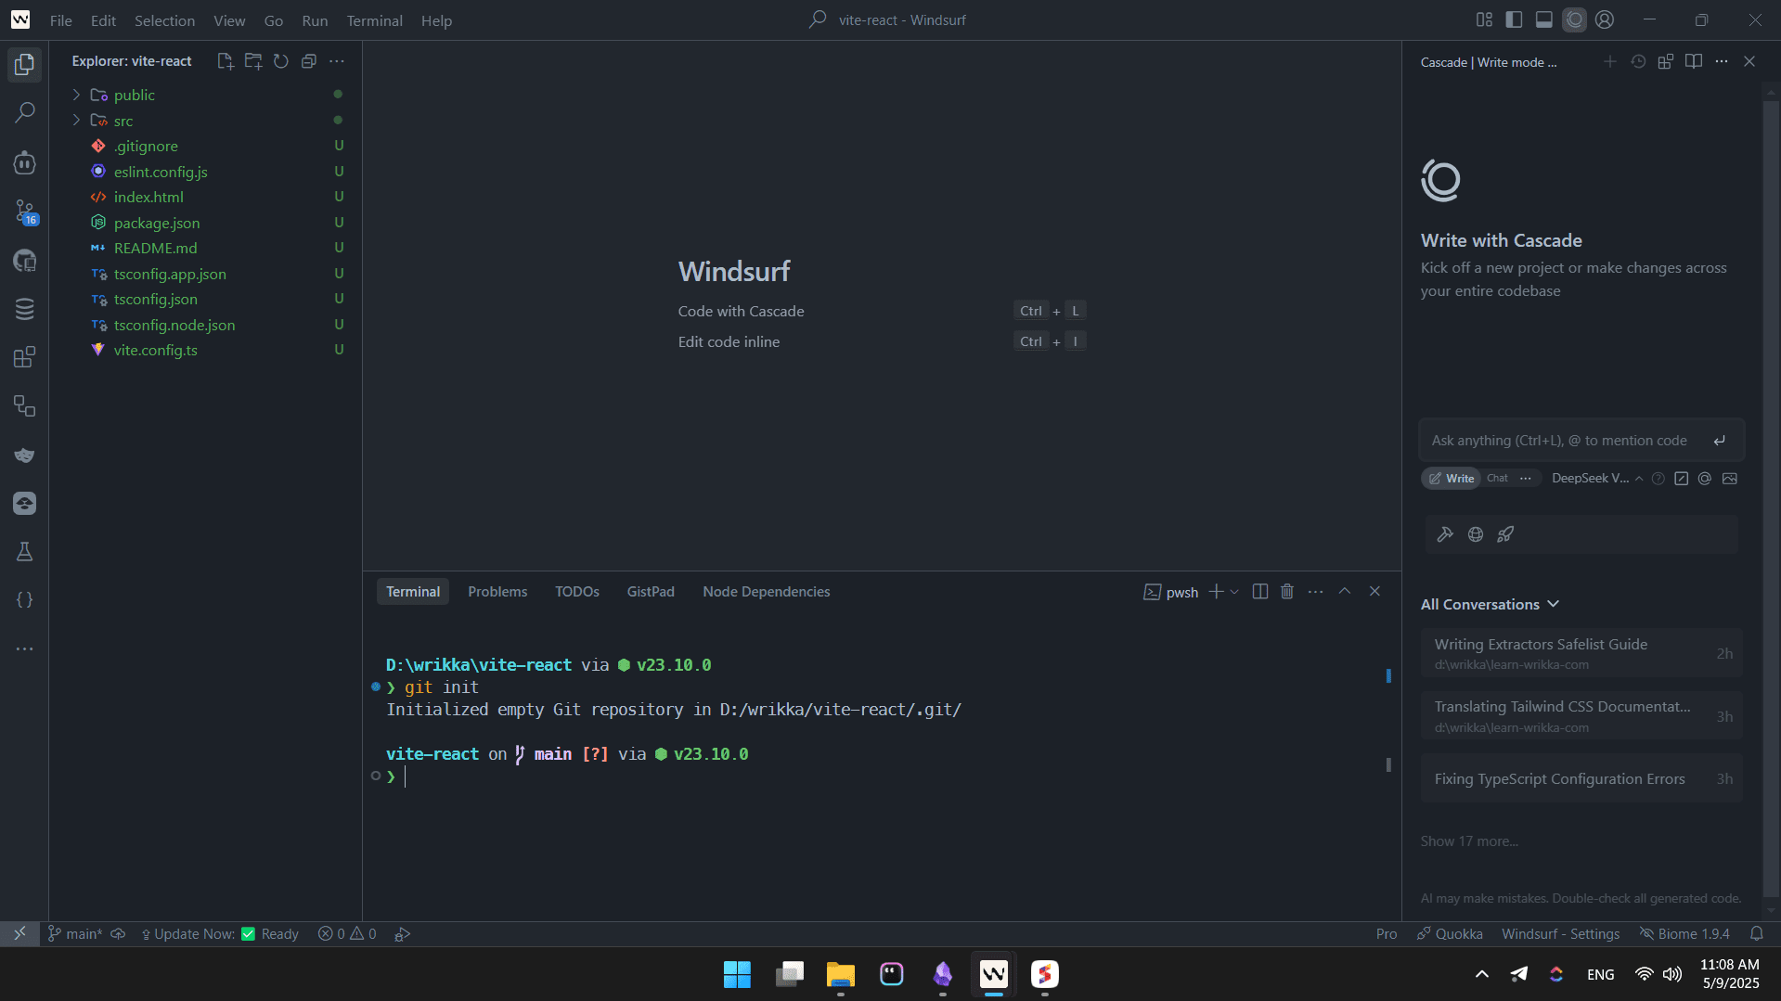The height and width of the screenshot is (1001, 1781).
Task: Switch to the TODOs tab
Action: tap(577, 592)
